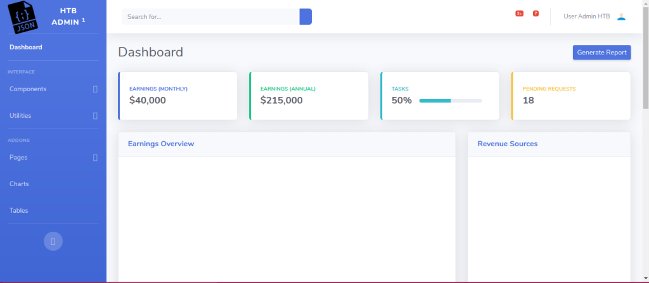Screen dimensions: 649x283
Task: Click the HTB Admin brand title
Action: 68,16
